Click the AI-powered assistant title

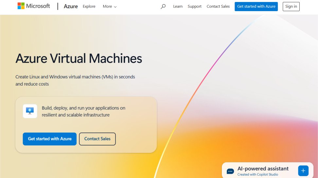pos(263,169)
